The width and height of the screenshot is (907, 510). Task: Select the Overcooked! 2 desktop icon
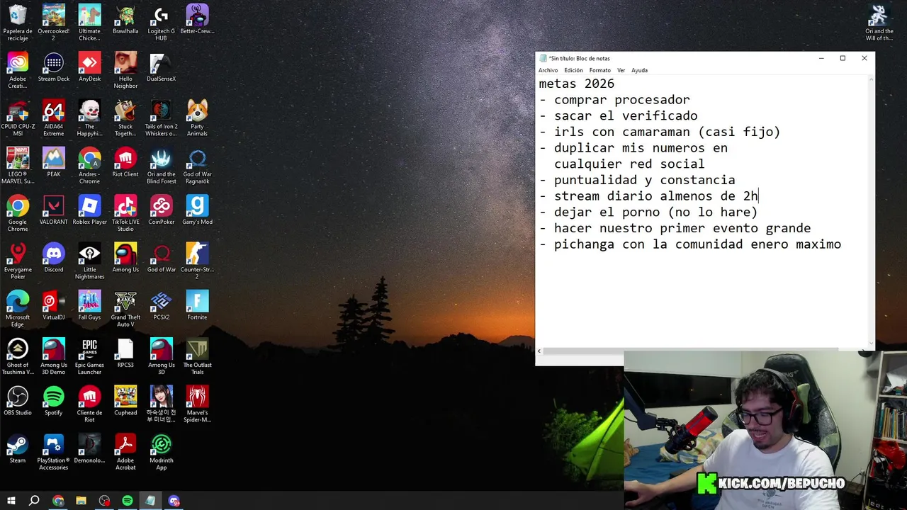point(54,23)
